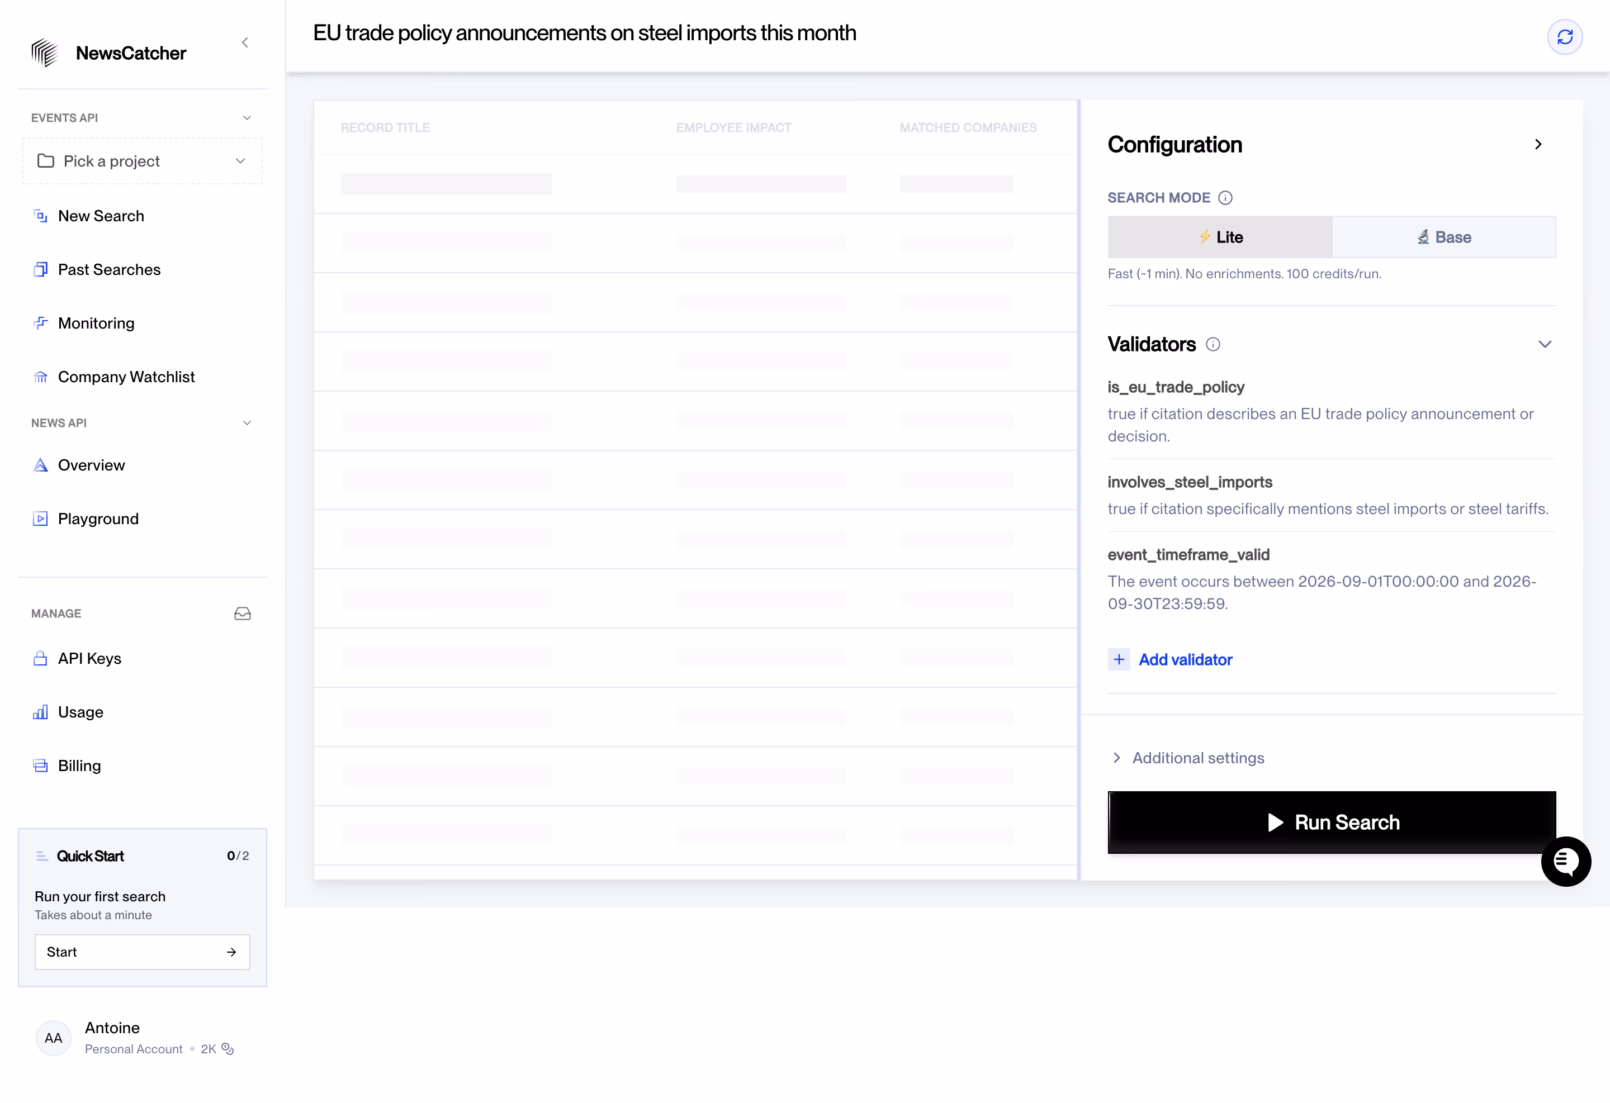1610x1103 pixels.
Task: Open the Playground page
Action: (98, 519)
